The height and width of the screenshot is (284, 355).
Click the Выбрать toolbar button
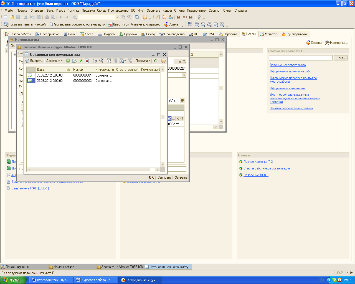pos(34,61)
